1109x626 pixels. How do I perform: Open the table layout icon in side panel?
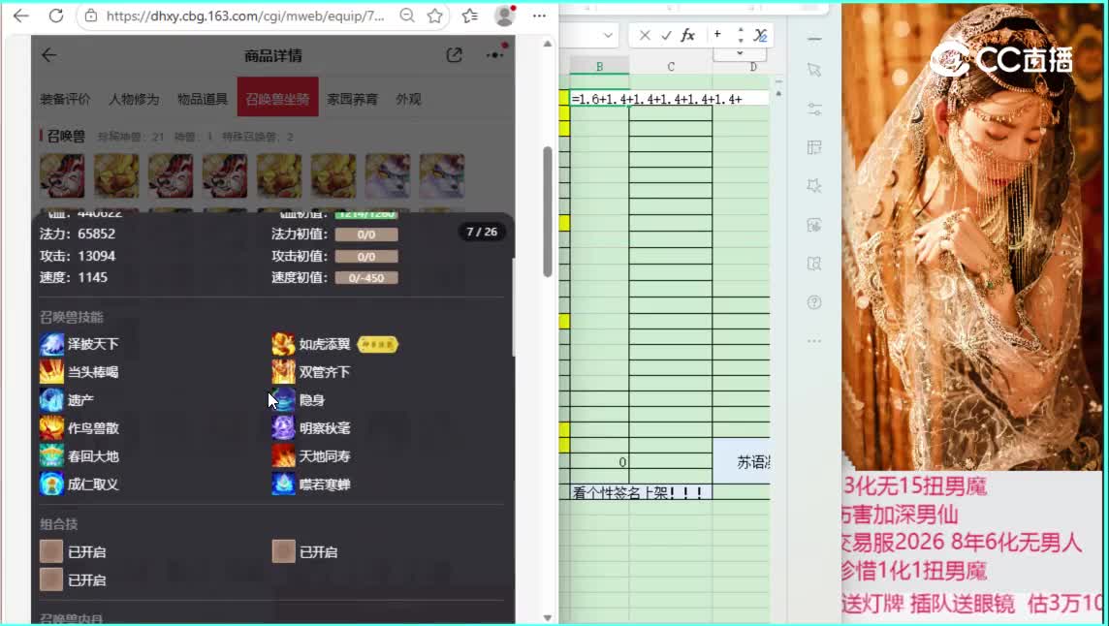[814, 147]
